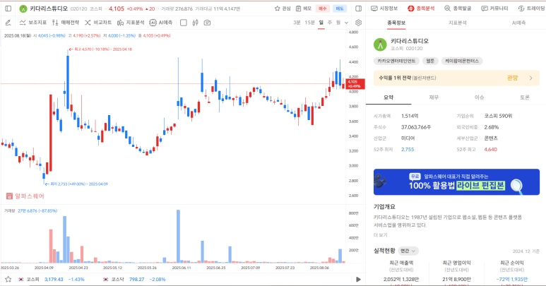Toggle the right side panel icon
This screenshot has width=546, height=286.
coord(358,8)
